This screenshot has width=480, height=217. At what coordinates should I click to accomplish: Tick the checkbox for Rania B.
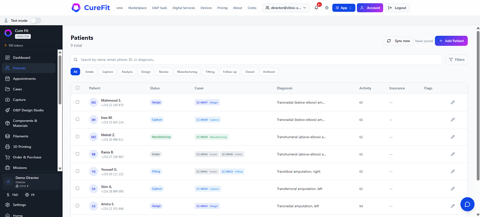coord(78,154)
